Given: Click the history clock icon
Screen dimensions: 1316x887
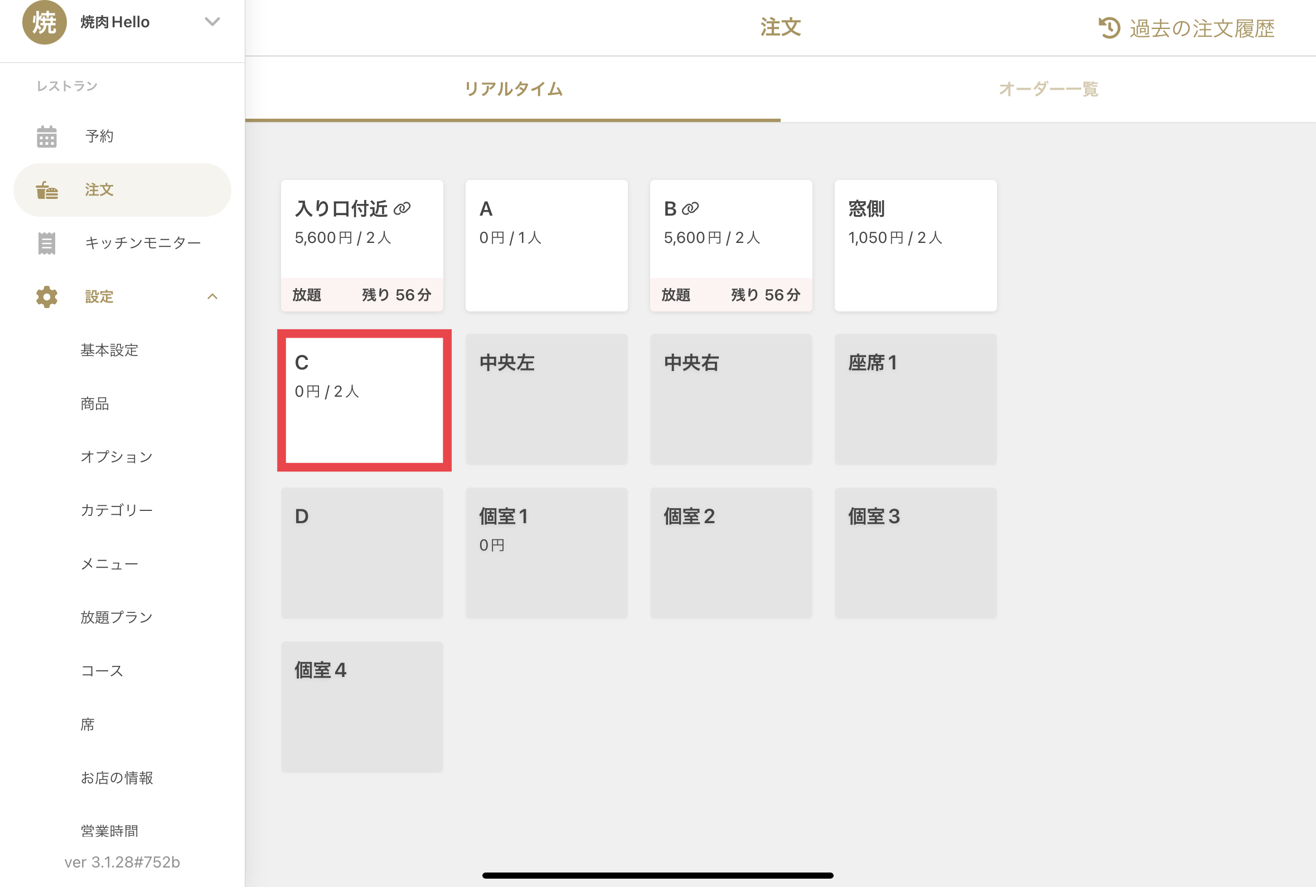Looking at the screenshot, I should point(1109,28).
